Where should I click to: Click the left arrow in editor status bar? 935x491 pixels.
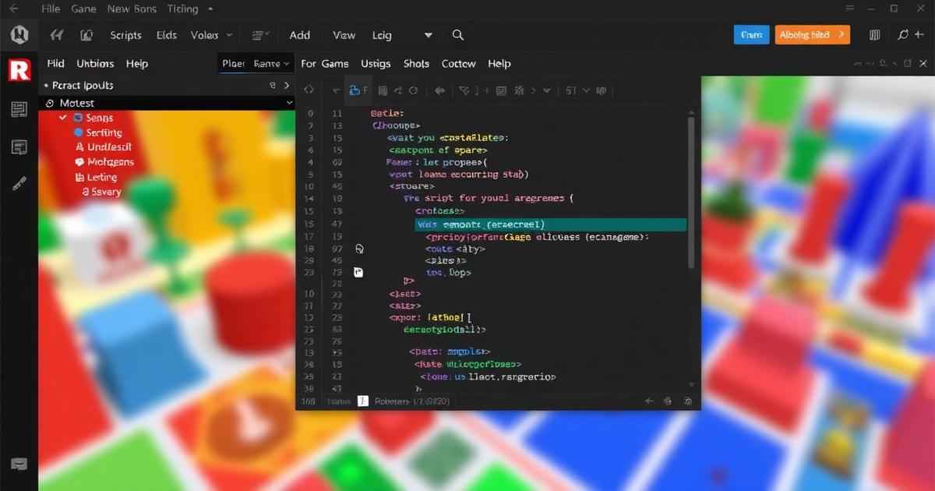(648, 401)
